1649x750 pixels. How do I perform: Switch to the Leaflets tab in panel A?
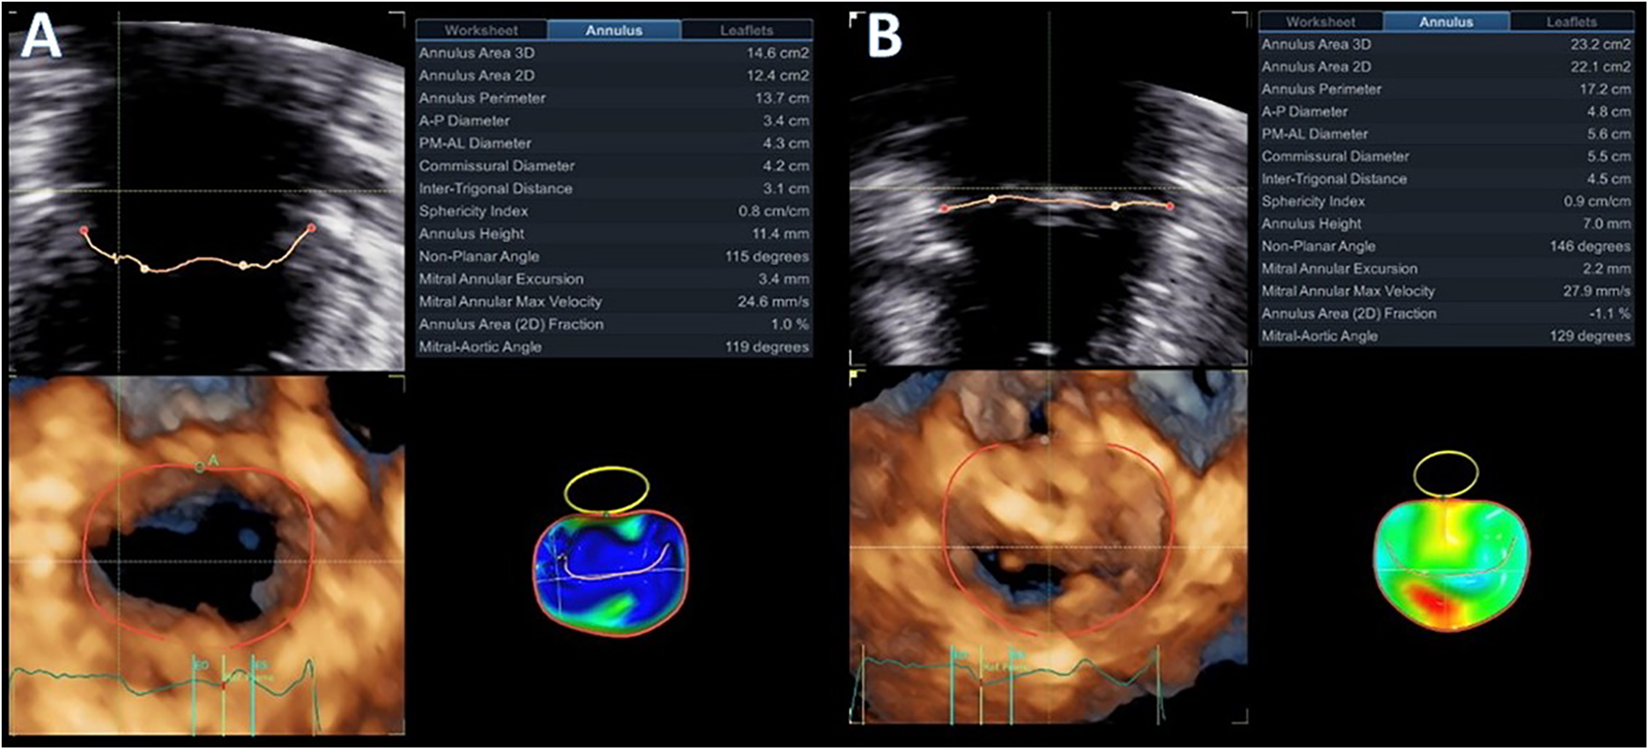tap(746, 30)
